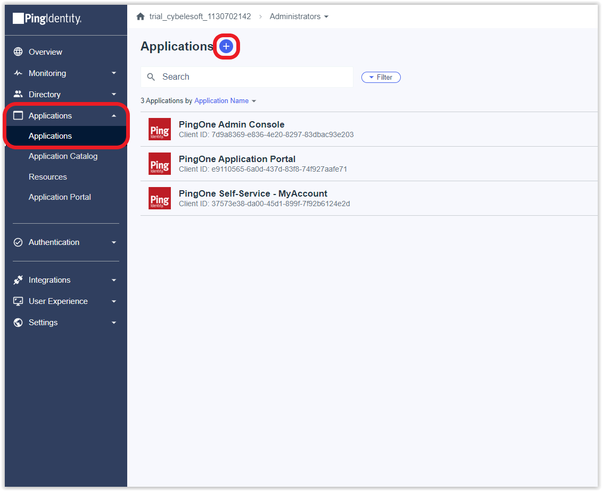Go to trial_cybelesoft_1130702142 breadcrumb
This screenshot has height=491, width=602.
coord(200,16)
